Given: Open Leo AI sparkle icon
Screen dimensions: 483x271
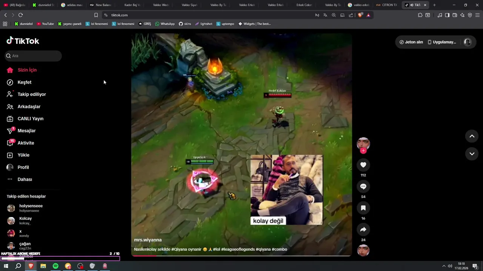Looking at the screenshot, I should (x=462, y=15).
